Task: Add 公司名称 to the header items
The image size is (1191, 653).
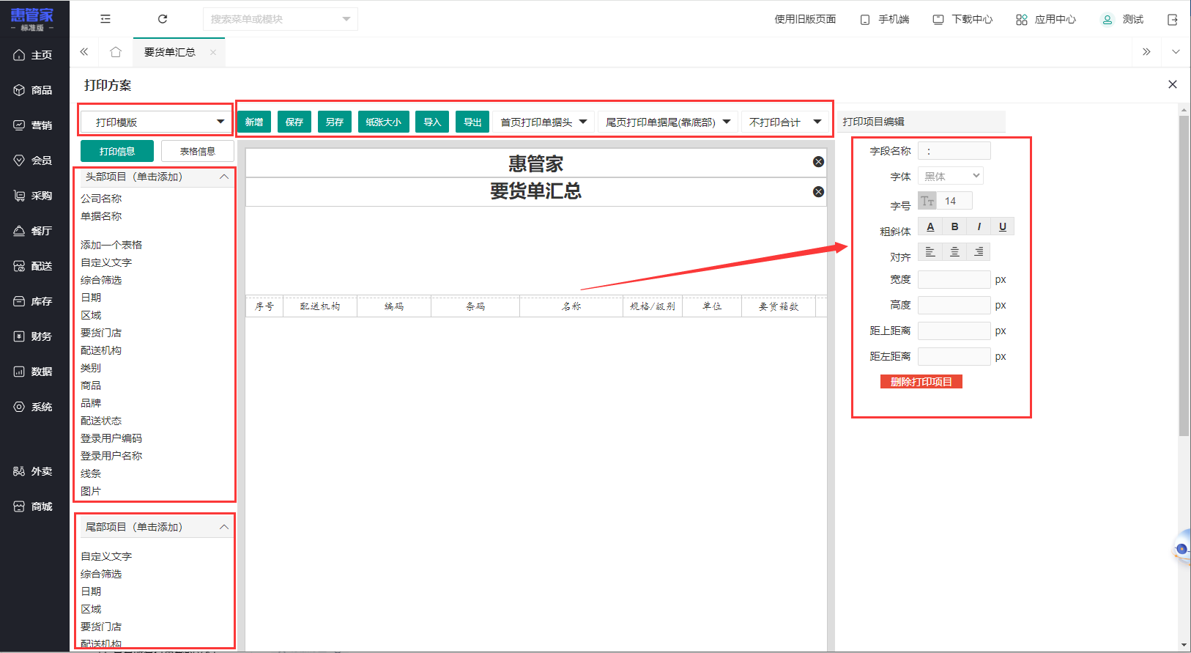Action: [101, 199]
